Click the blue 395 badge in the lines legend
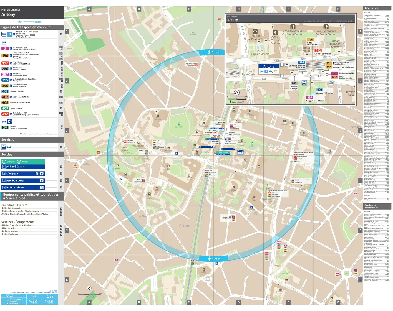The width and height of the screenshot is (393, 311). [x=5, y=80]
